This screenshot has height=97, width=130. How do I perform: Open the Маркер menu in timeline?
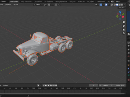[x=6, y=85]
